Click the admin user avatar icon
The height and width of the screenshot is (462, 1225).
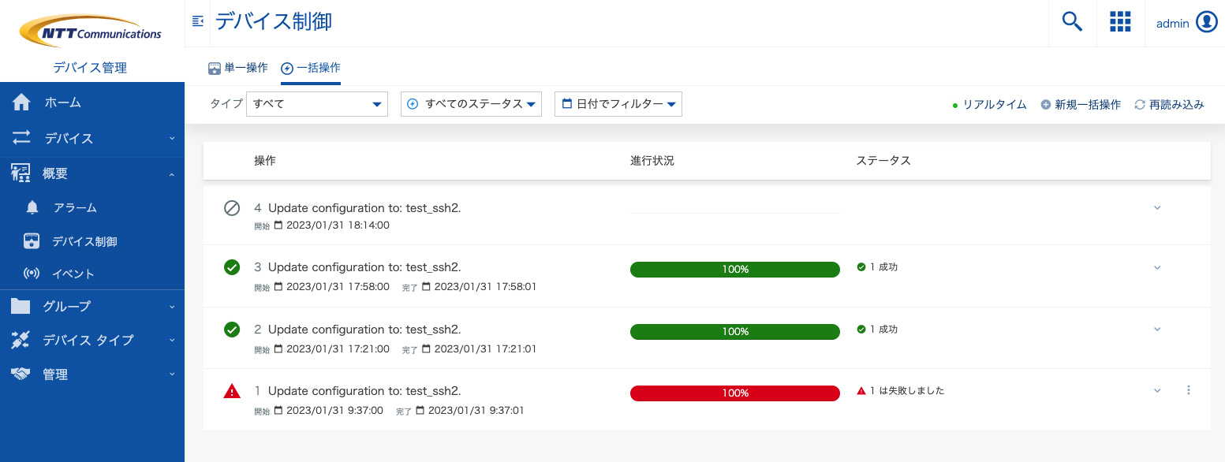1206,22
